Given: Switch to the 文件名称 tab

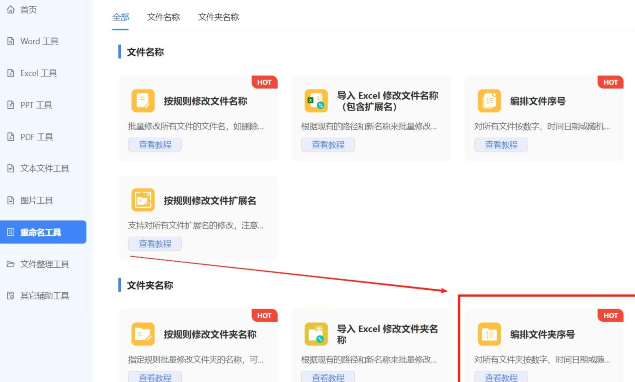Looking at the screenshot, I should coord(163,17).
